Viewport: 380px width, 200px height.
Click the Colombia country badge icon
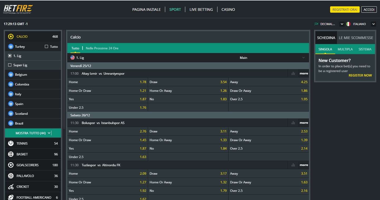(11, 84)
